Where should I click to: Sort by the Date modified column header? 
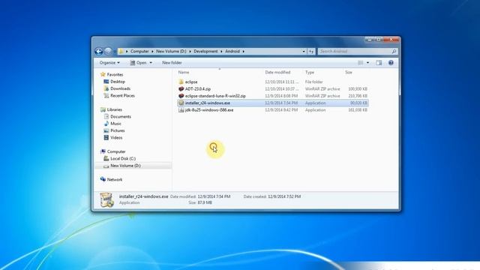coord(277,72)
